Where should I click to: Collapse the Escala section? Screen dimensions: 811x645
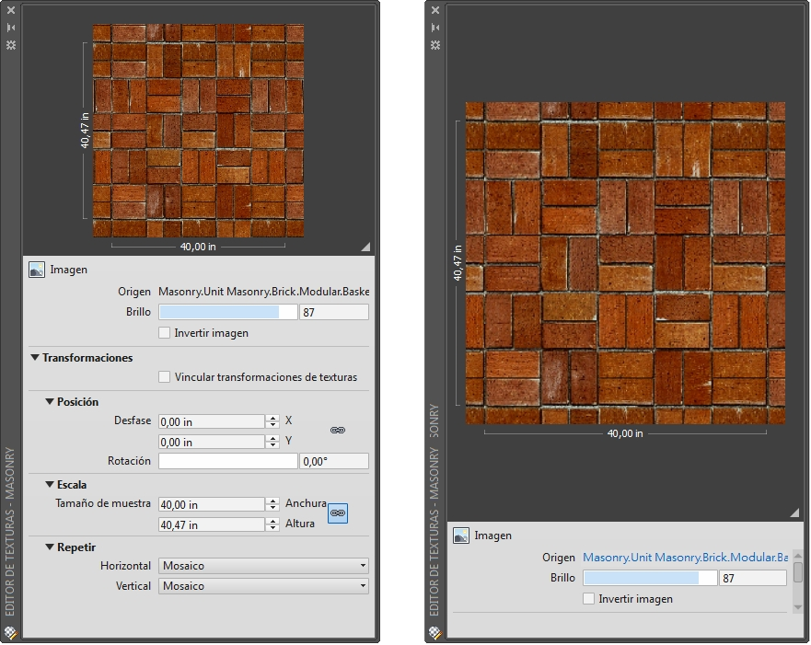(x=50, y=484)
